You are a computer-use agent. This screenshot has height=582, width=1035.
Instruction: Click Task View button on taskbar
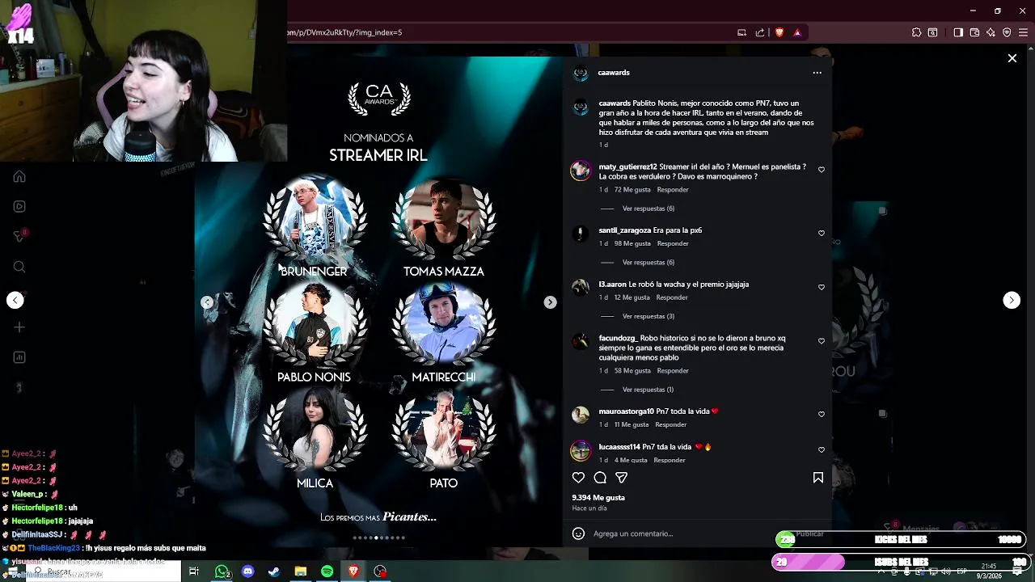pyautogui.click(x=194, y=571)
